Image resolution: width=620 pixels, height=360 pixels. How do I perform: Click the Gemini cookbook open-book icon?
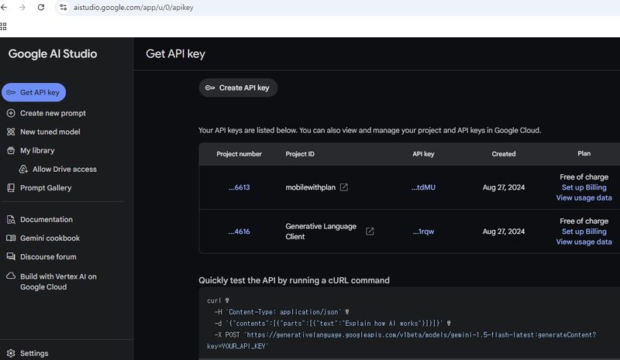tap(11, 238)
